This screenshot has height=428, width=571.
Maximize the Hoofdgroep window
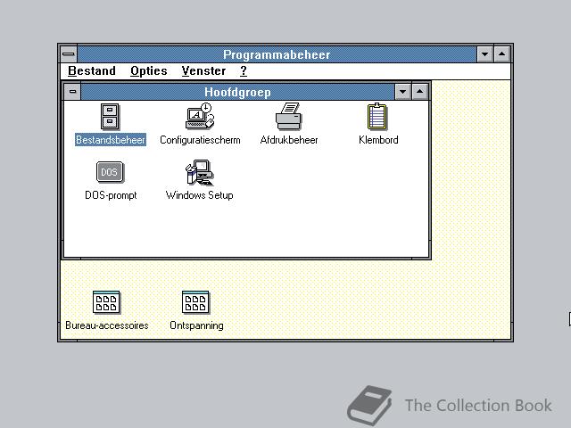[419, 92]
